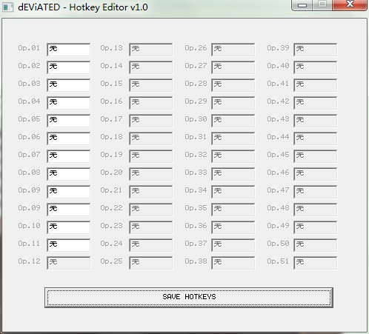Click the SAVE HOTKEYS button
Viewport: 369px width, 334px height.
pos(189,297)
